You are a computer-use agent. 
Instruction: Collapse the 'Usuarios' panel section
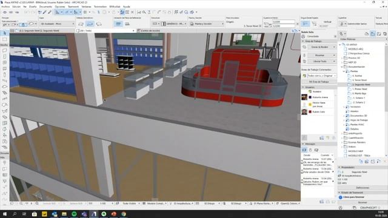[x=303, y=87]
